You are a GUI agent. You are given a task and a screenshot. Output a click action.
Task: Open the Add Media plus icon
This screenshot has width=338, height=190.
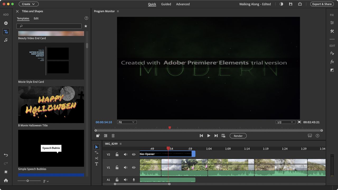point(6,23)
